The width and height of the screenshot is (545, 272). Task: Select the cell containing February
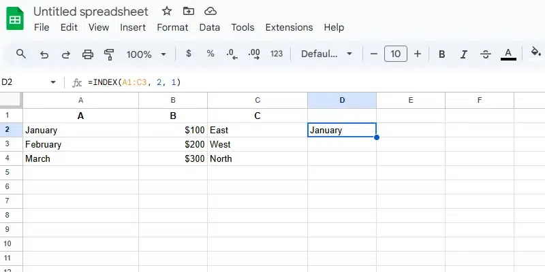click(x=80, y=144)
